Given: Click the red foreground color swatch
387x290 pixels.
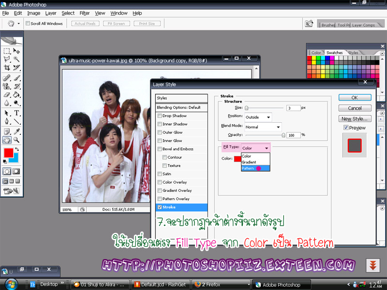Looking at the screenshot, I should click(x=8, y=153).
